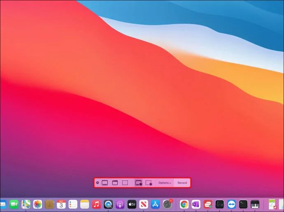Launch Reminders from the Dock
Viewport: 284px width, 212px height.
[x=73, y=204]
